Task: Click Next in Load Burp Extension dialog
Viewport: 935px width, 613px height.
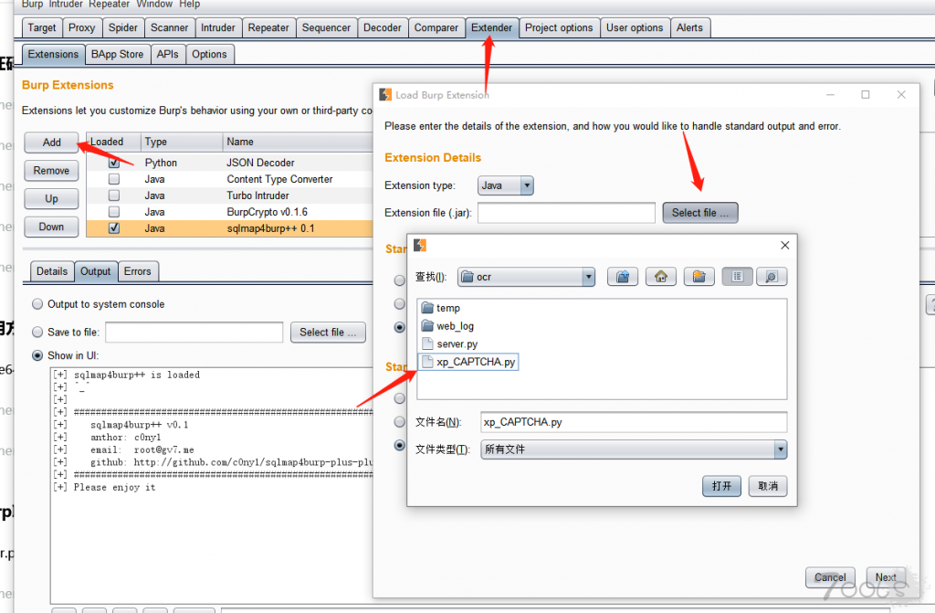Action: click(x=886, y=577)
